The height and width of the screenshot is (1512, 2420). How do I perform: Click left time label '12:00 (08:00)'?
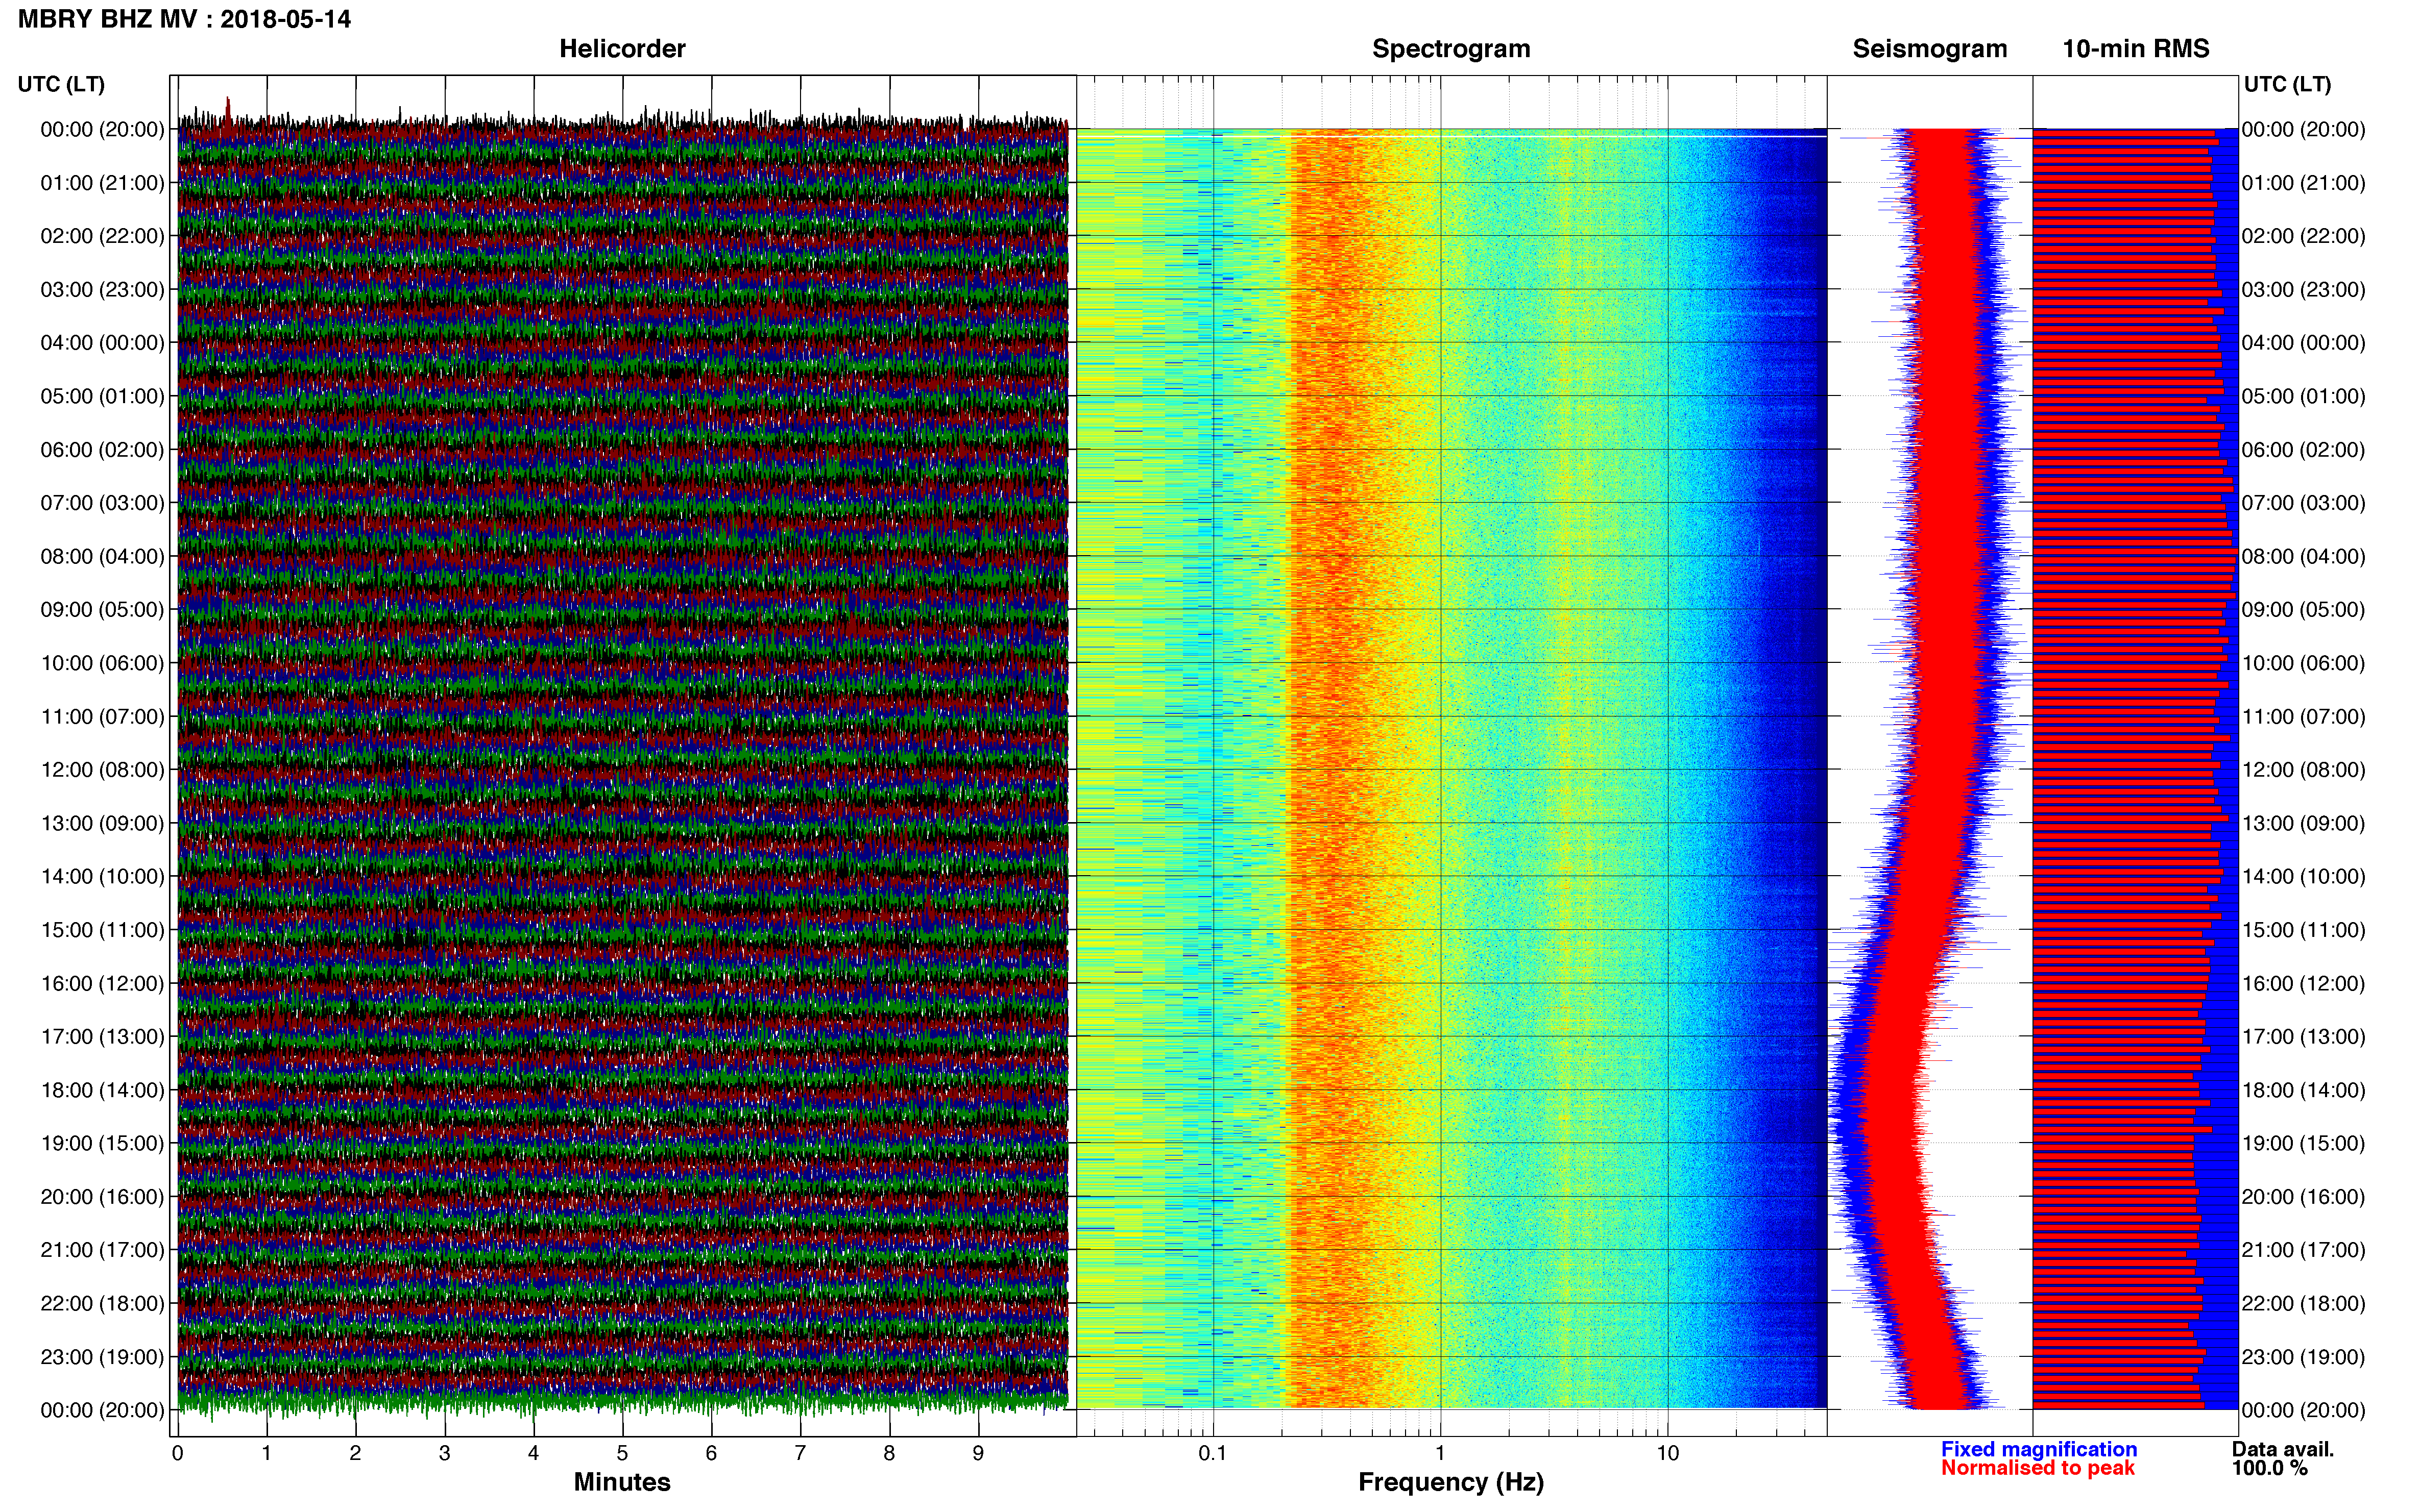click(x=102, y=770)
